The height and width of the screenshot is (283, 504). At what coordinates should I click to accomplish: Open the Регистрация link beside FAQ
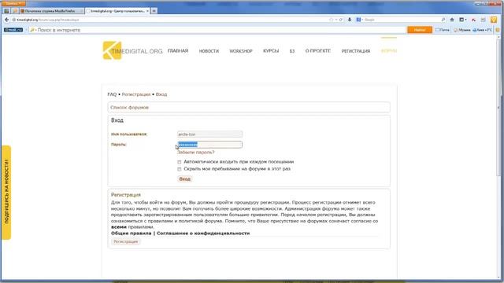(x=136, y=94)
